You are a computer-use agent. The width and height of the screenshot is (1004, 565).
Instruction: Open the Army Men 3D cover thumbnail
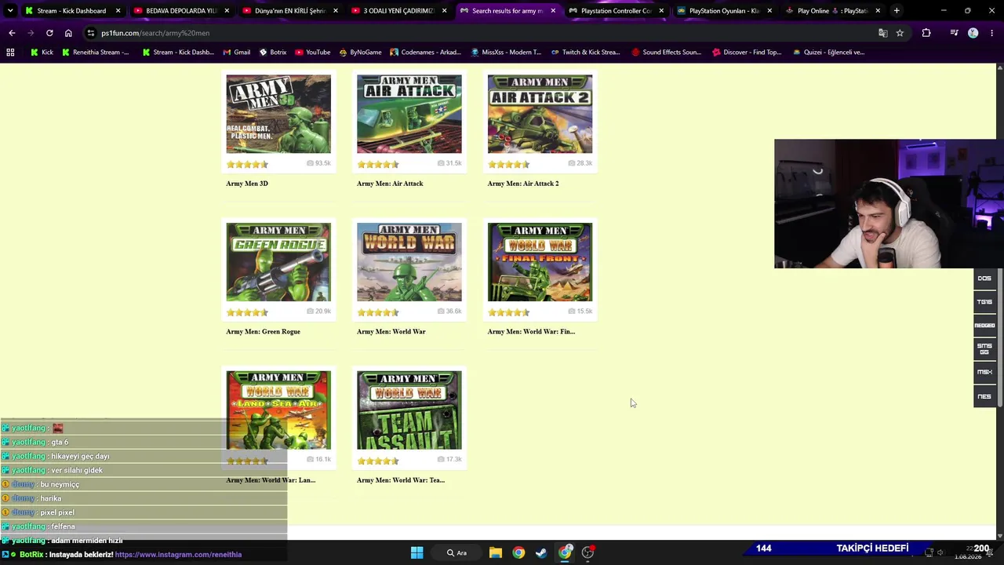[x=278, y=114]
